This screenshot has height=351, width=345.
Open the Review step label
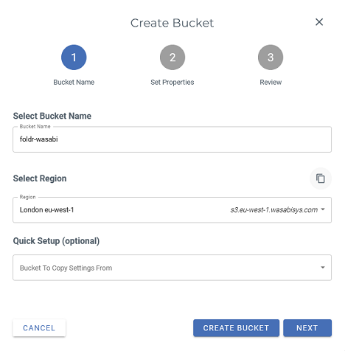[x=271, y=82]
